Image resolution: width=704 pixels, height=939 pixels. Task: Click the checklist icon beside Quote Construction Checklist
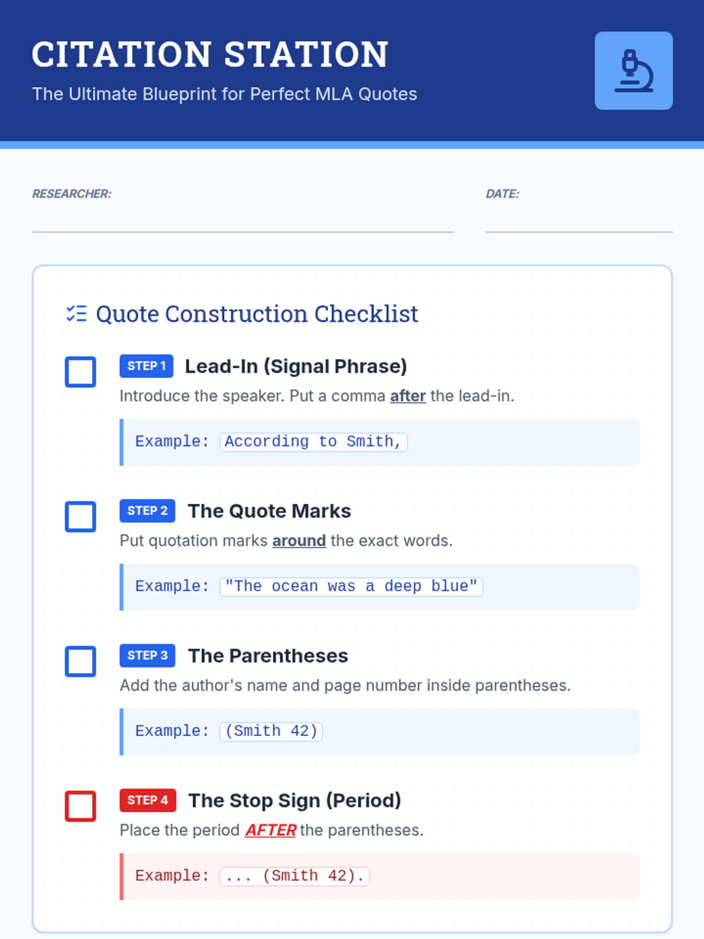(76, 314)
